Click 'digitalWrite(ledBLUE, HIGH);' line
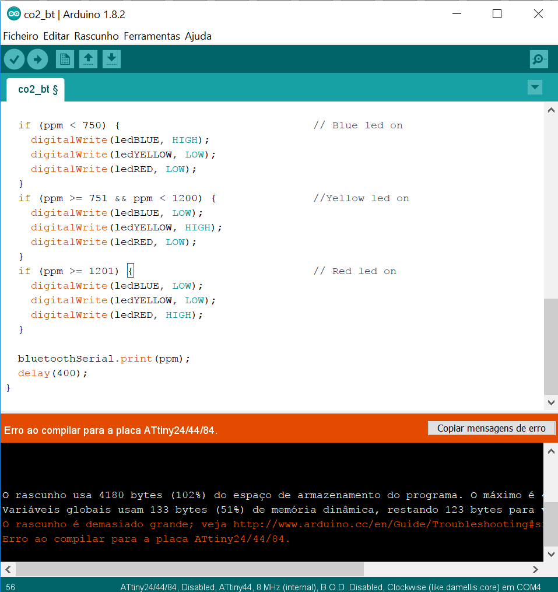This screenshot has width=558, height=592. 120,140
